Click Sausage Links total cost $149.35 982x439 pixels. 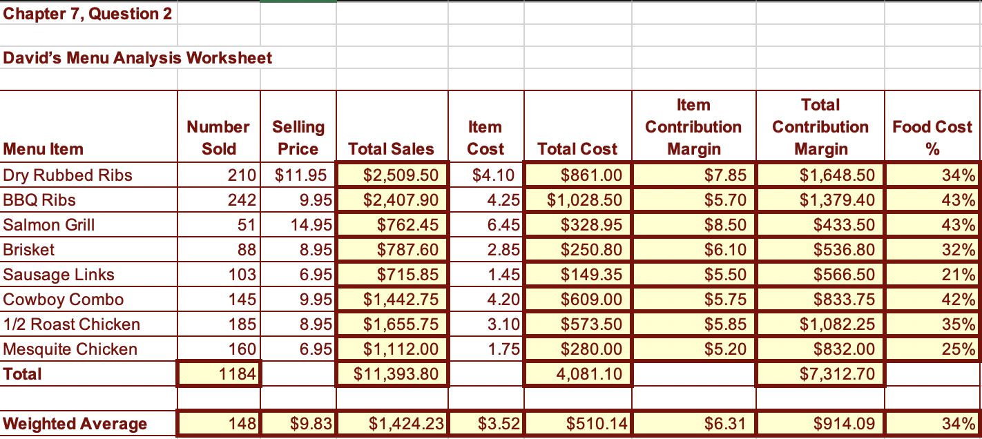pyautogui.click(x=577, y=274)
